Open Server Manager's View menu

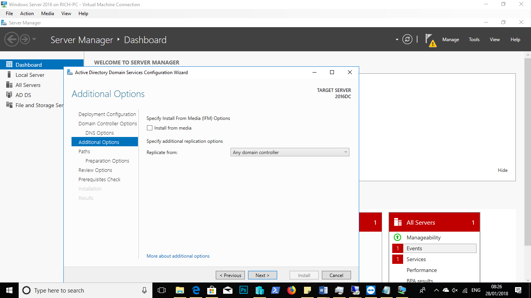click(x=494, y=40)
